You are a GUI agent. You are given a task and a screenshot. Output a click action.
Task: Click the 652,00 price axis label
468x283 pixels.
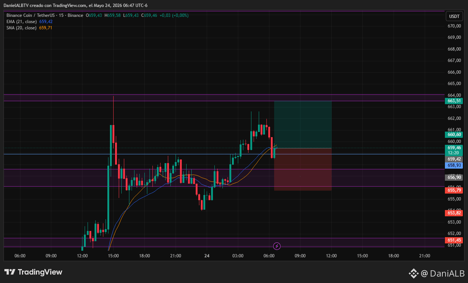454,234
